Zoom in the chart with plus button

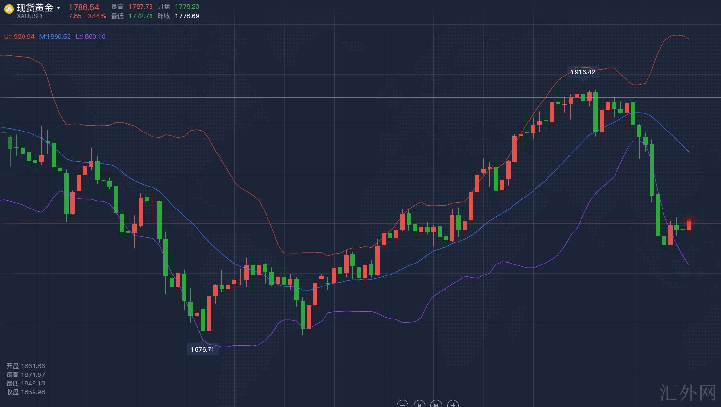453,404
